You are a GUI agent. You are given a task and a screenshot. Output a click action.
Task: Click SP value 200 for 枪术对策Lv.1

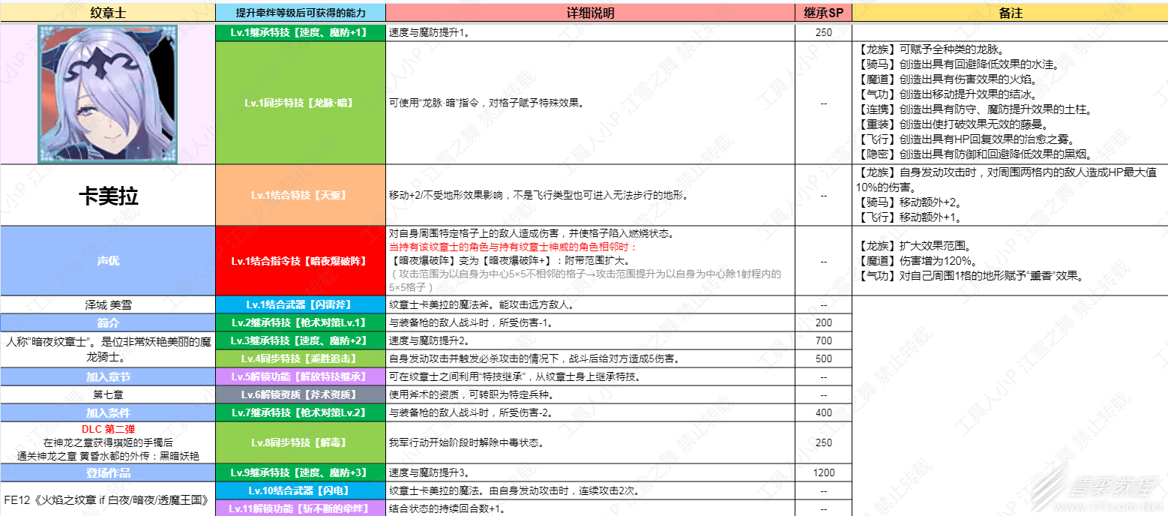pyautogui.click(x=823, y=322)
